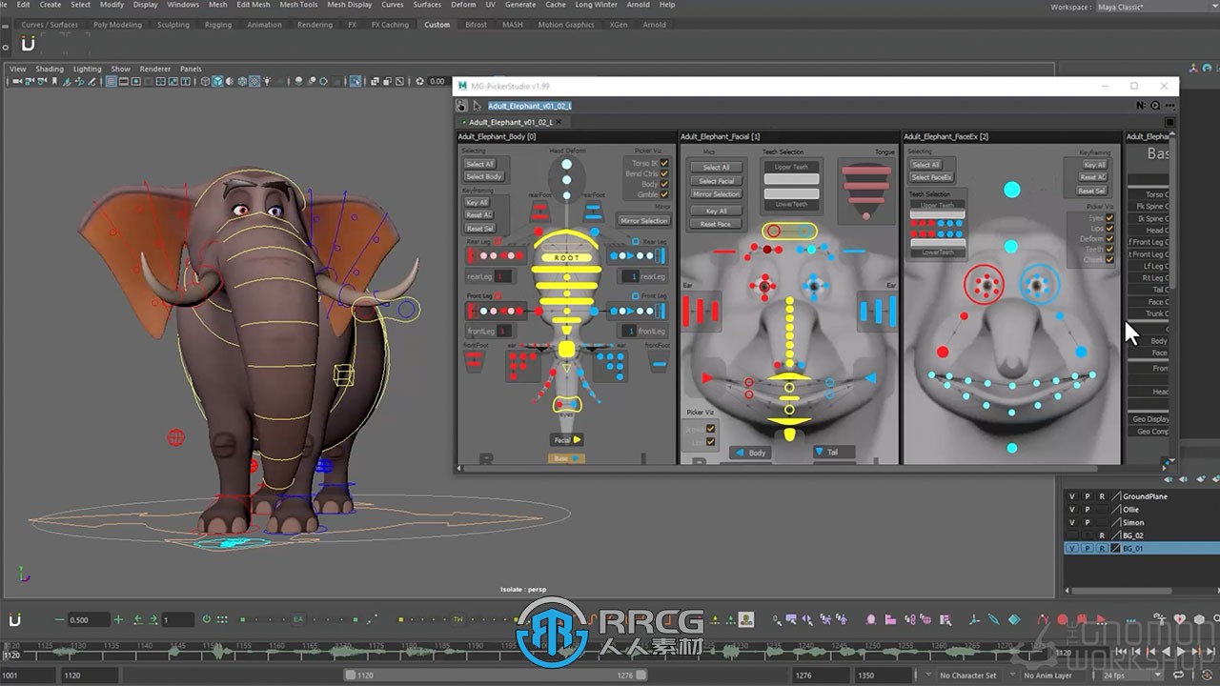Enable wireframe display cube icon
The image size is (1220, 686).
[205, 81]
